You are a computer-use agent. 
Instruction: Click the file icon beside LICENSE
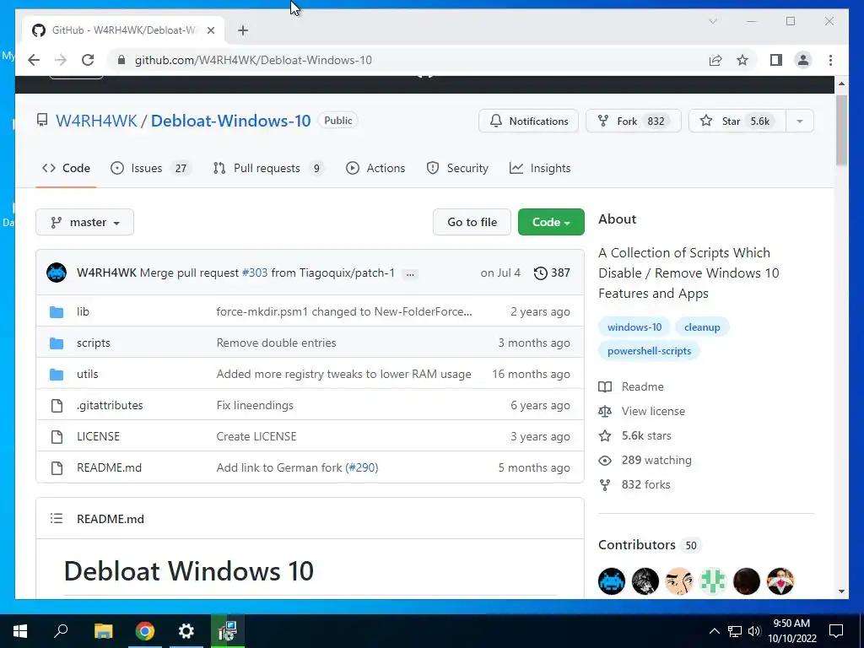57,437
